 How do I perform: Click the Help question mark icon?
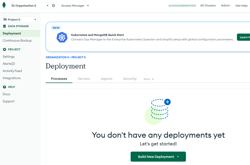4,87
